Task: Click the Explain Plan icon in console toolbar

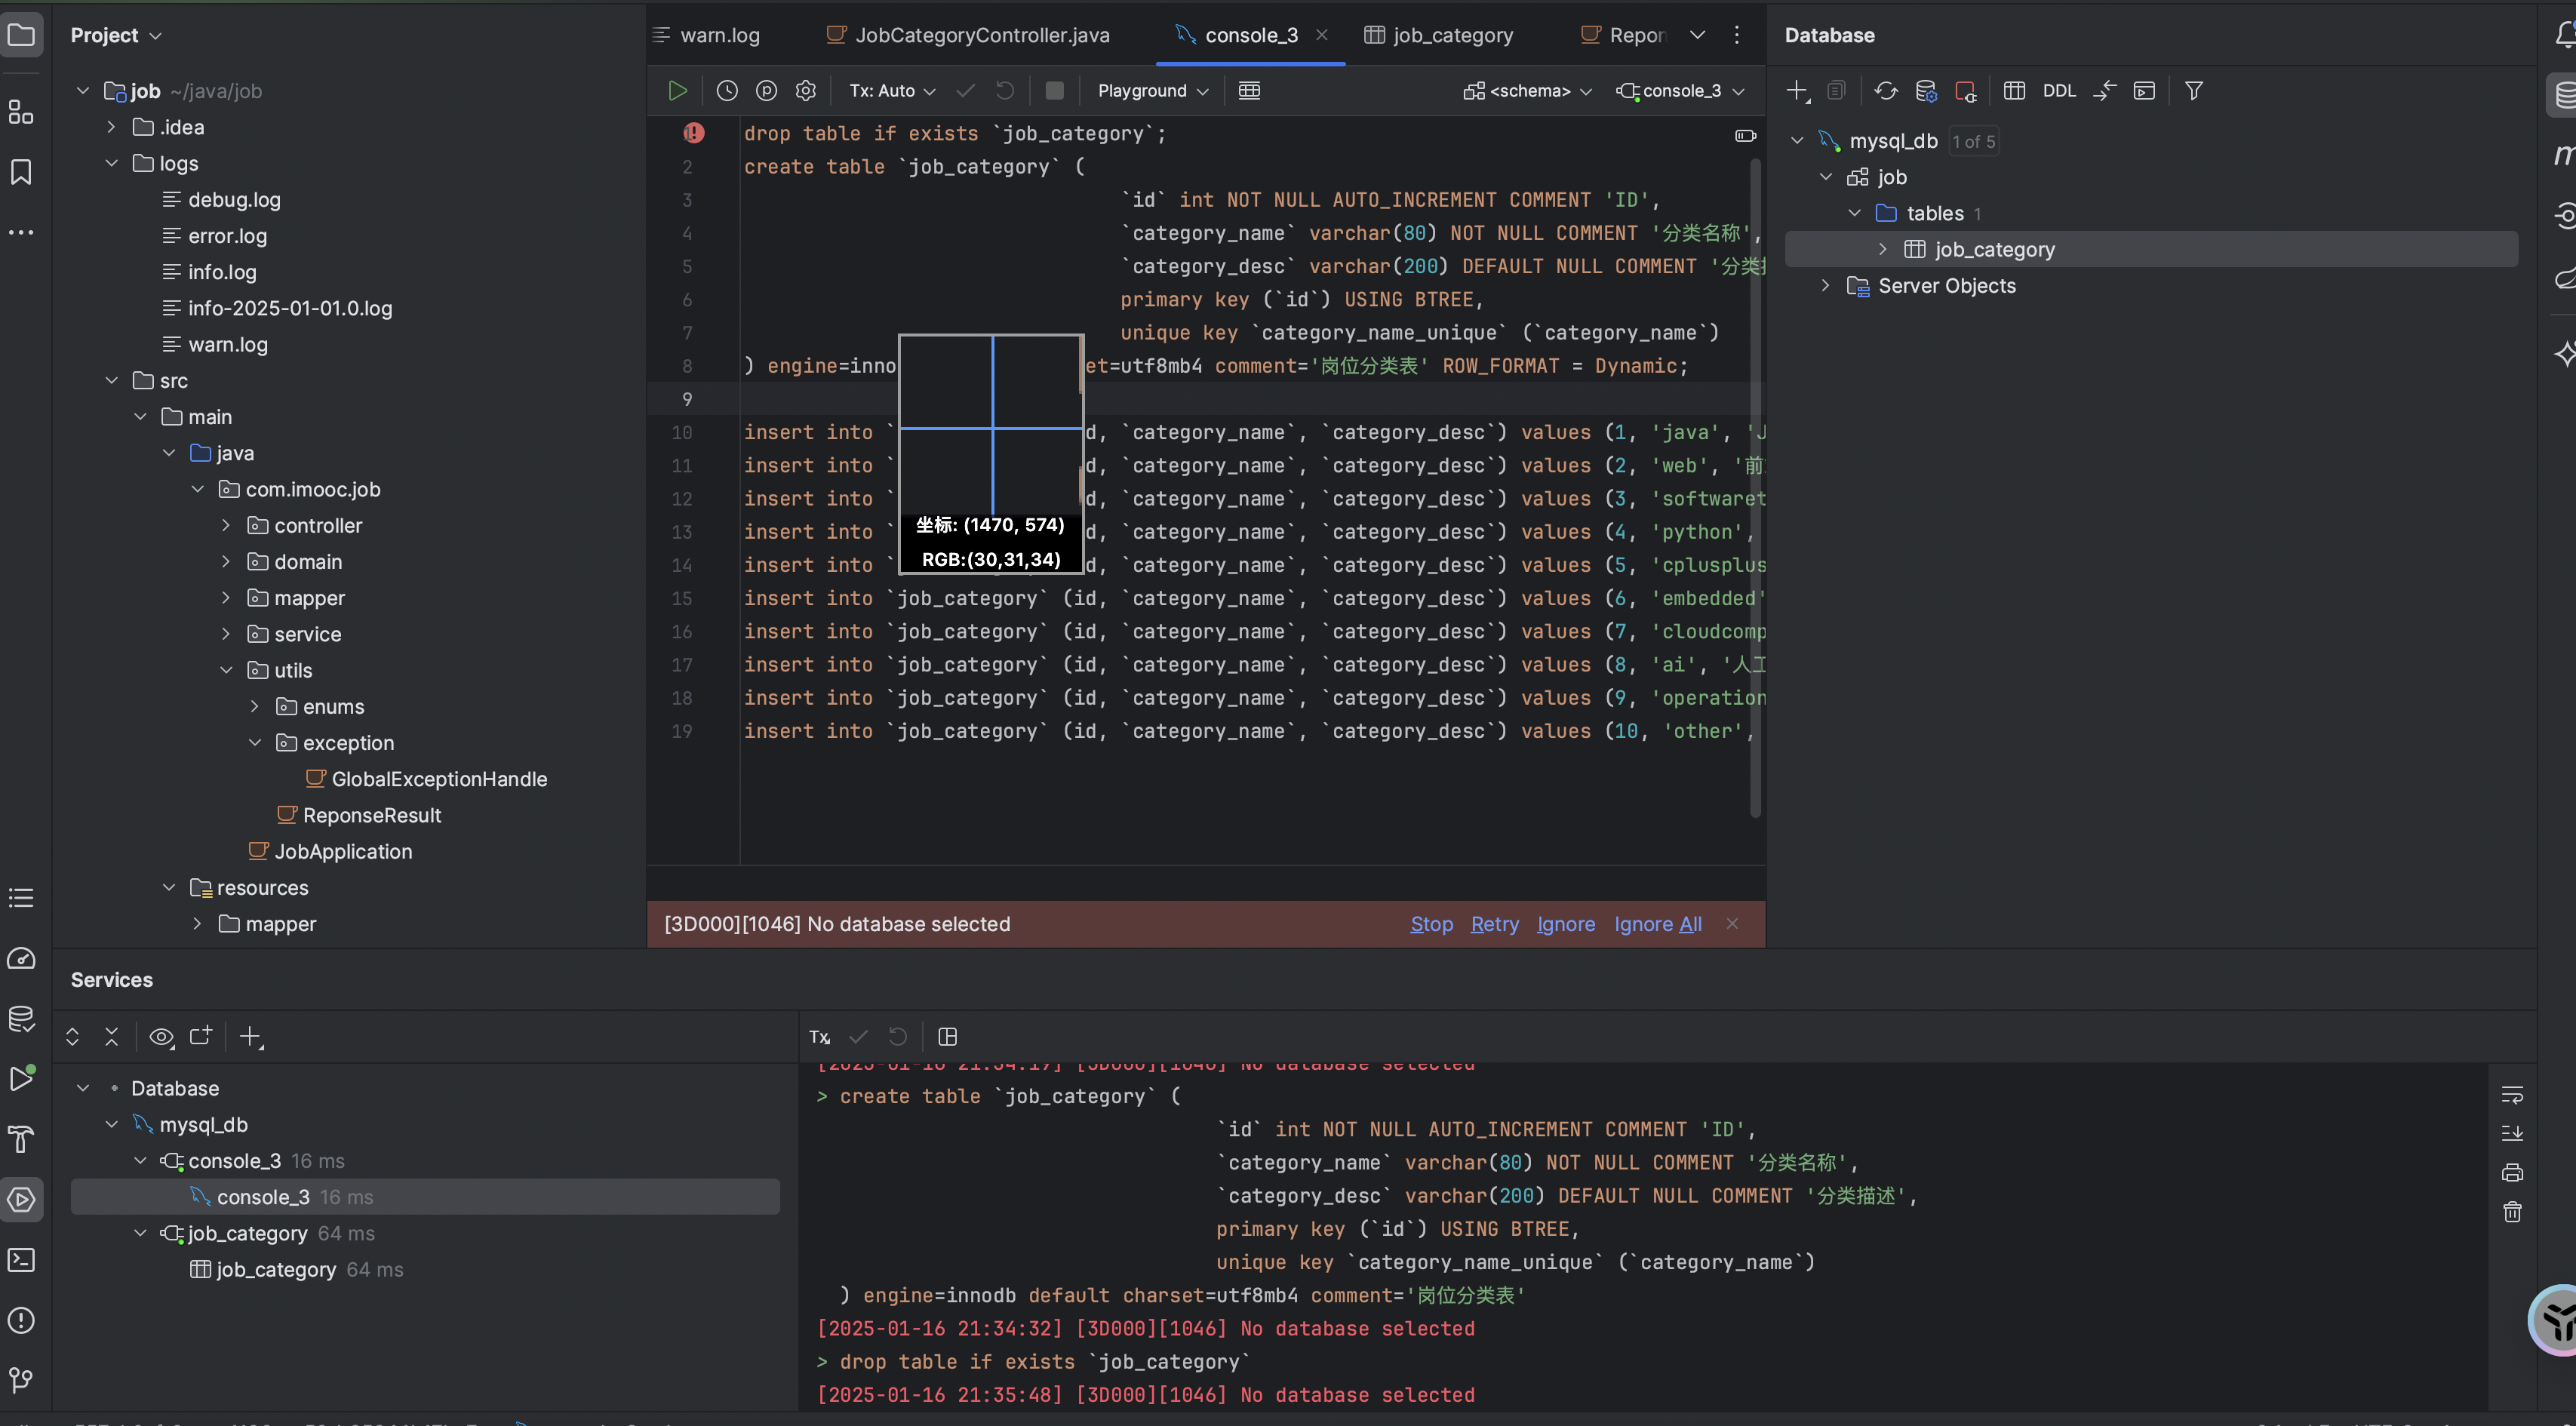Action: coord(766,91)
